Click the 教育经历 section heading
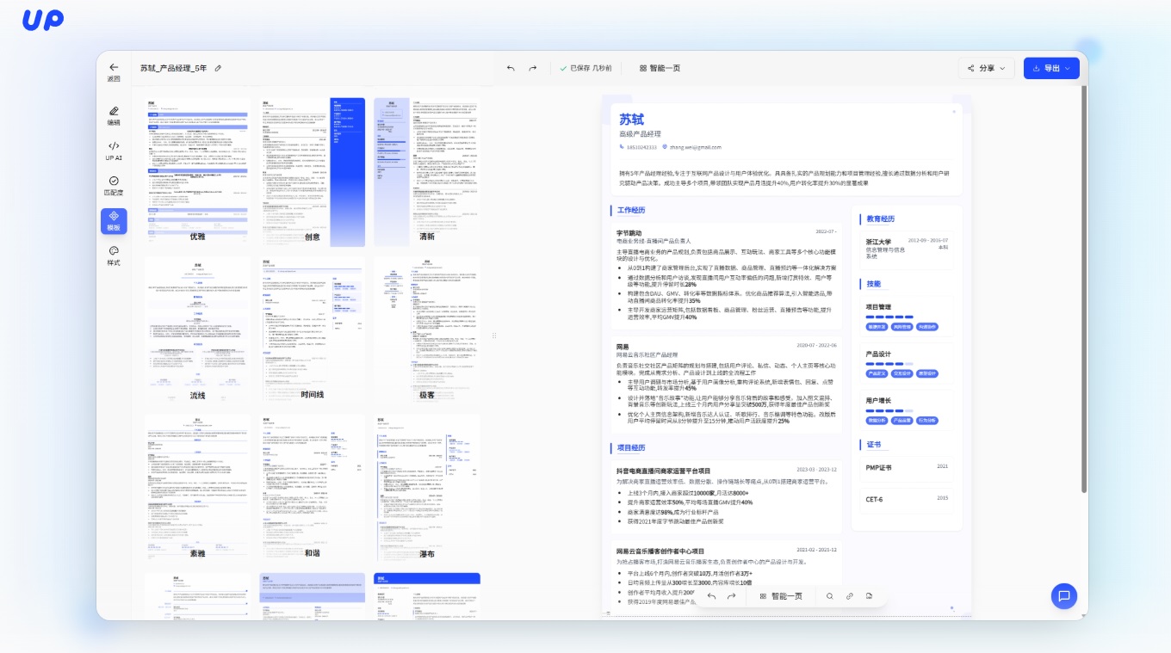This screenshot has width=1171, height=653. (x=880, y=219)
